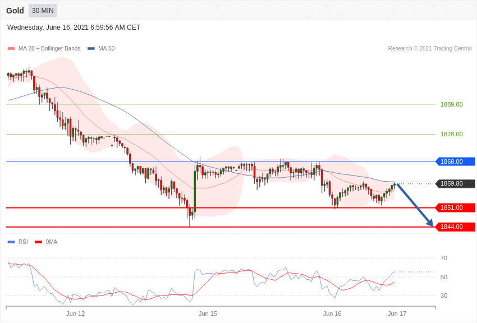This screenshot has width=477, height=323.
Task: Click the Jun 17 date axis label
Action: point(397,313)
